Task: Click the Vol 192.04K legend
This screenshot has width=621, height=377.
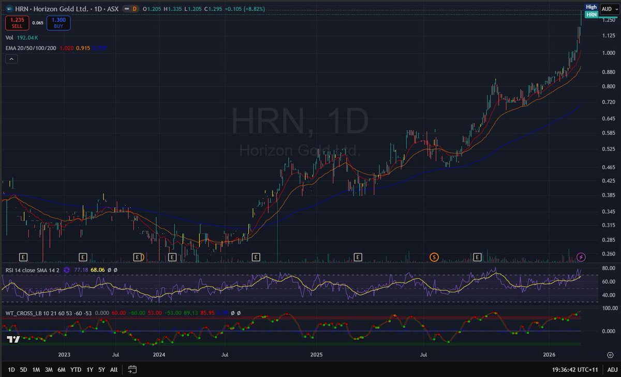Action: 21,38
